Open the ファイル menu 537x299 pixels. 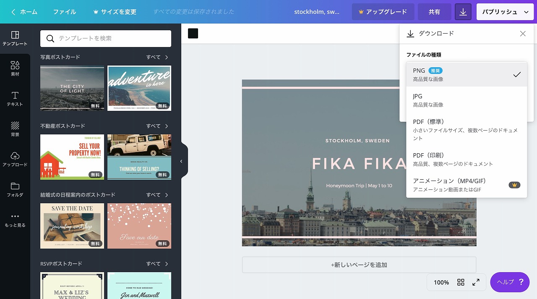[x=65, y=12]
